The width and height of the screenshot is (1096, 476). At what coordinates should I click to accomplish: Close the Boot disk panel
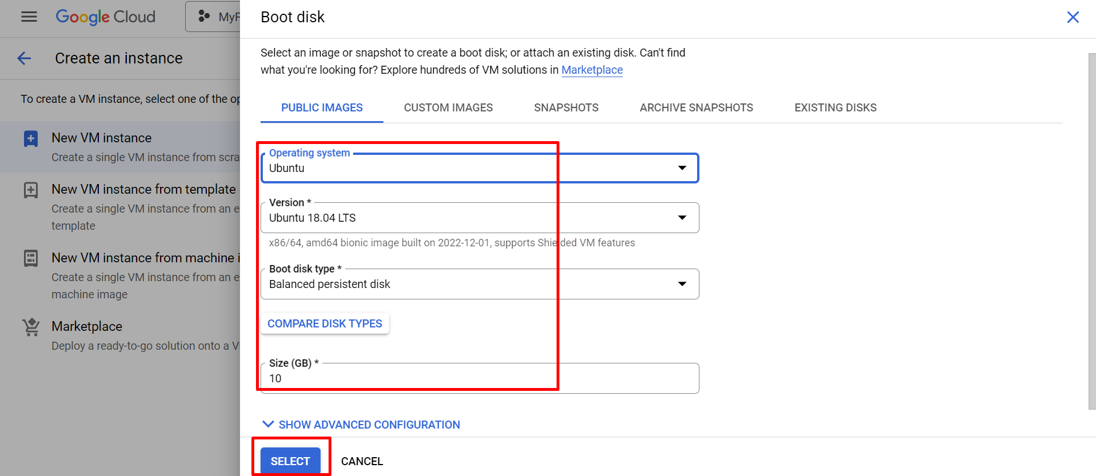(x=1073, y=17)
